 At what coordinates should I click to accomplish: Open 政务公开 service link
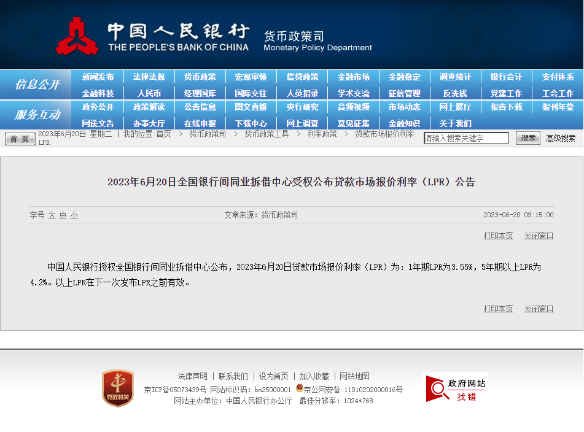(98, 107)
